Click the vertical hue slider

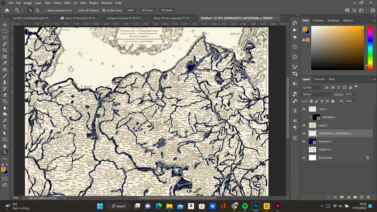pos(370,48)
